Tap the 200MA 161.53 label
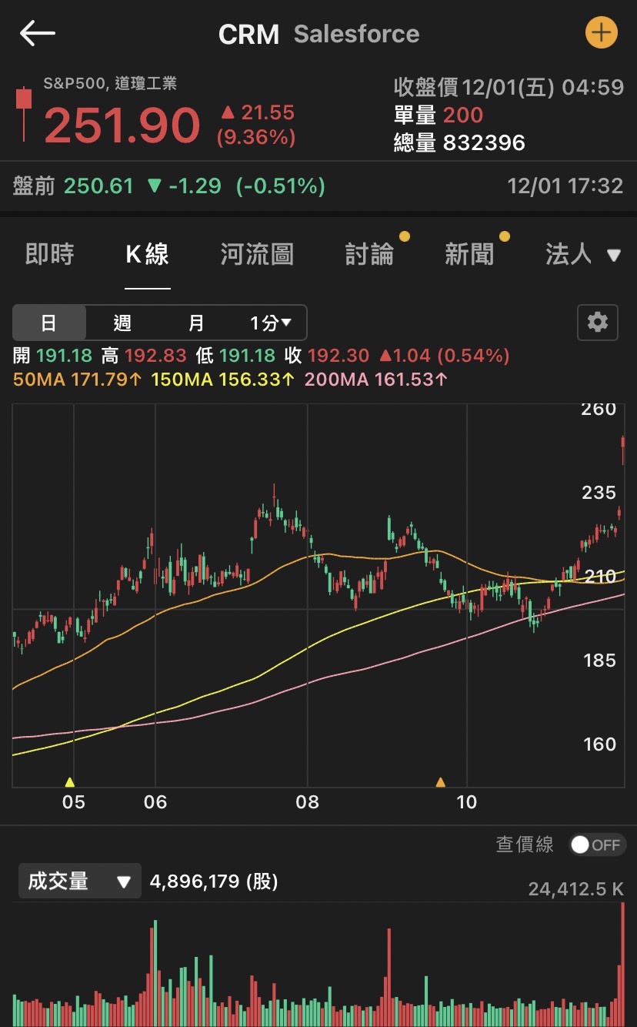The height and width of the screenshot is (1027, 637). coord(376,379)
